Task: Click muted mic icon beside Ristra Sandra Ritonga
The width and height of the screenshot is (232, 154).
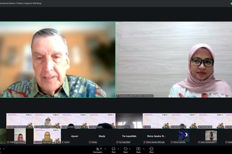Action: [x=144, y=142]
